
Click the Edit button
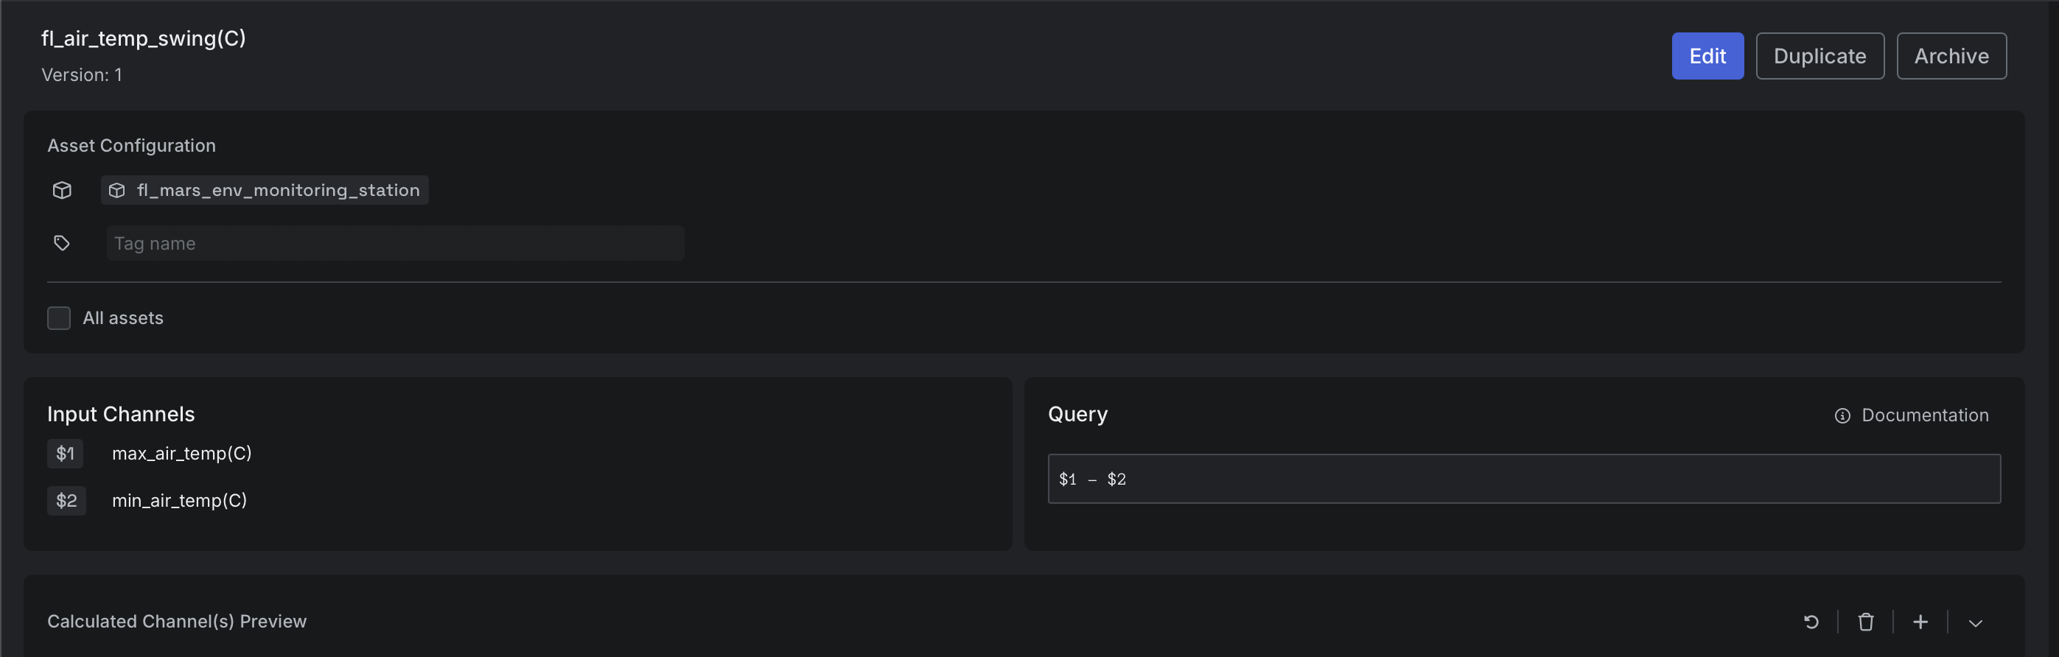tap(1707, 56)
